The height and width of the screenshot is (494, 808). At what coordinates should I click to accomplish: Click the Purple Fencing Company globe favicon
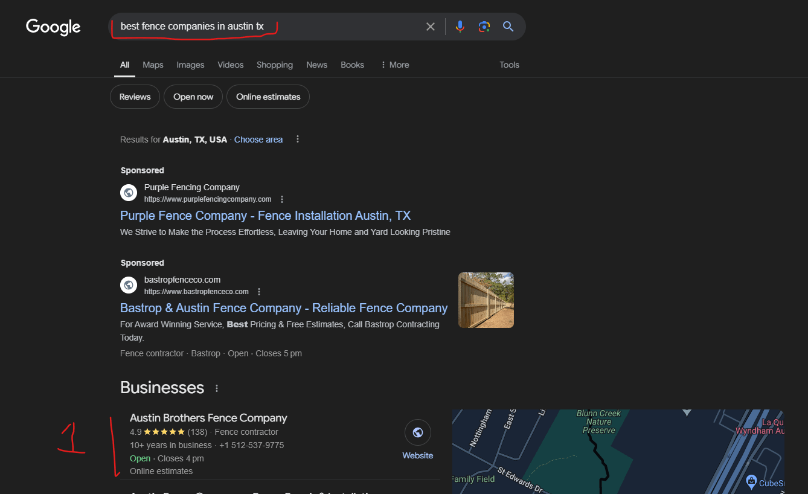pyautogui.click(x=129, y=193)
